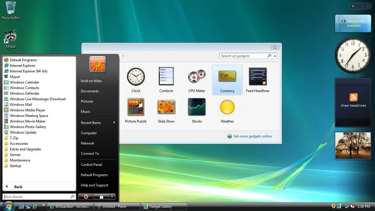
Task: Click the RSS icon in feed gadget
Action: [354, 97]
